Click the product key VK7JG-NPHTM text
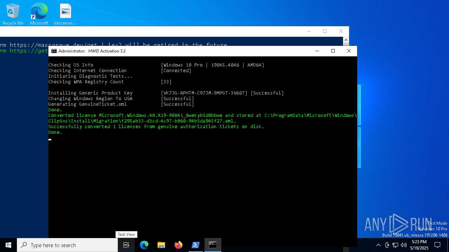Image resolution: width=449 pixels, height=252 pixels. [x=204, y=93]
